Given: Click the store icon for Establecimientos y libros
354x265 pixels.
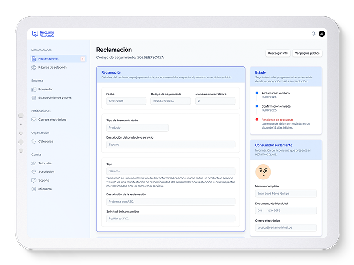Looking at the screenshot, I should point(34,97).
